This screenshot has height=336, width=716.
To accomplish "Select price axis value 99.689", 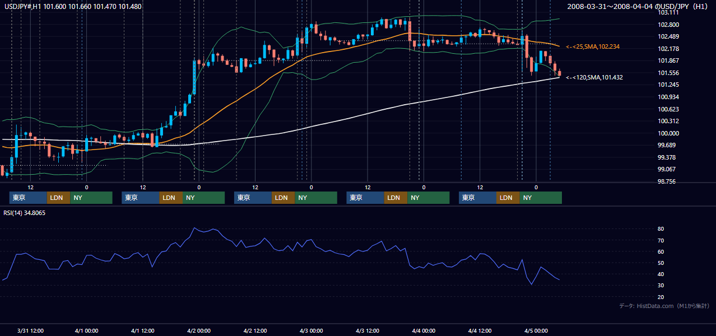I will point(667,145).
